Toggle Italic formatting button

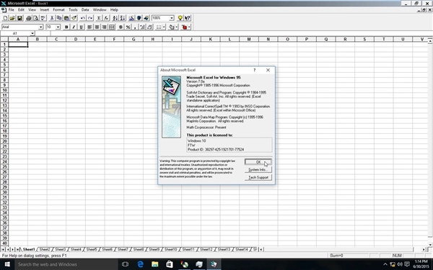coord(74,27)
